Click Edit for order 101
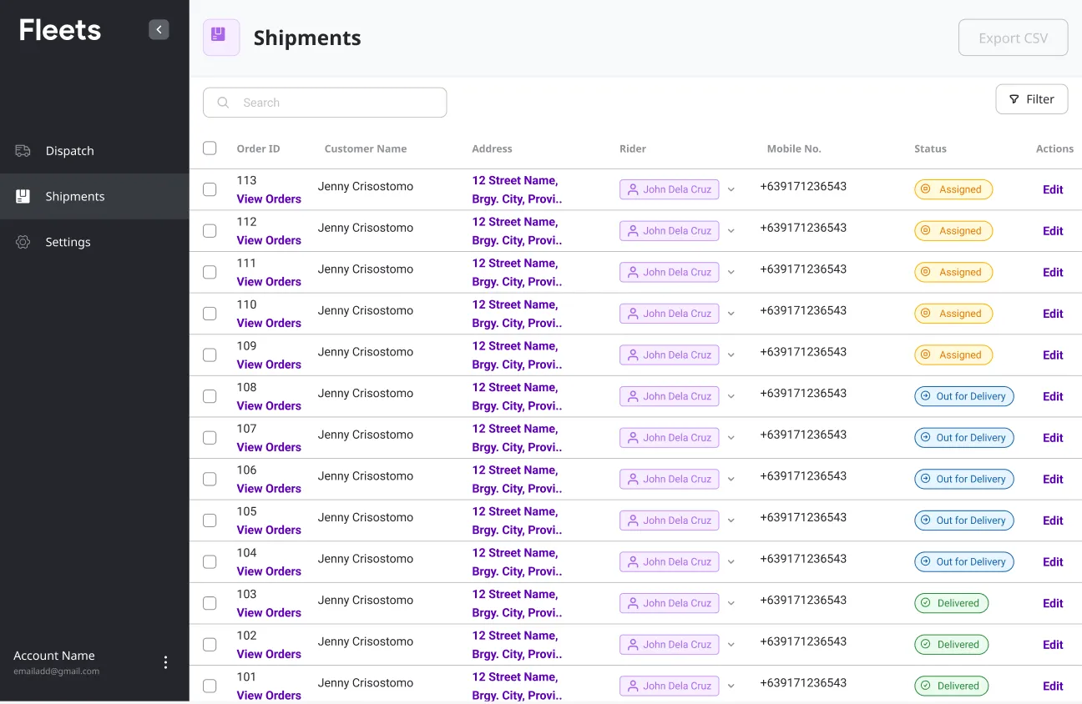This screenshot has width=1082, height=704. (x=1053, y=686)
